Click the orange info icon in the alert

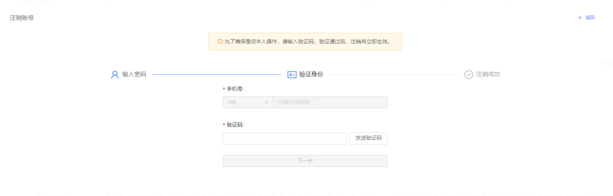(x=220, y=42)
